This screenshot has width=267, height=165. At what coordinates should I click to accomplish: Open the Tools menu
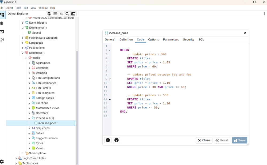click(18, 8)
